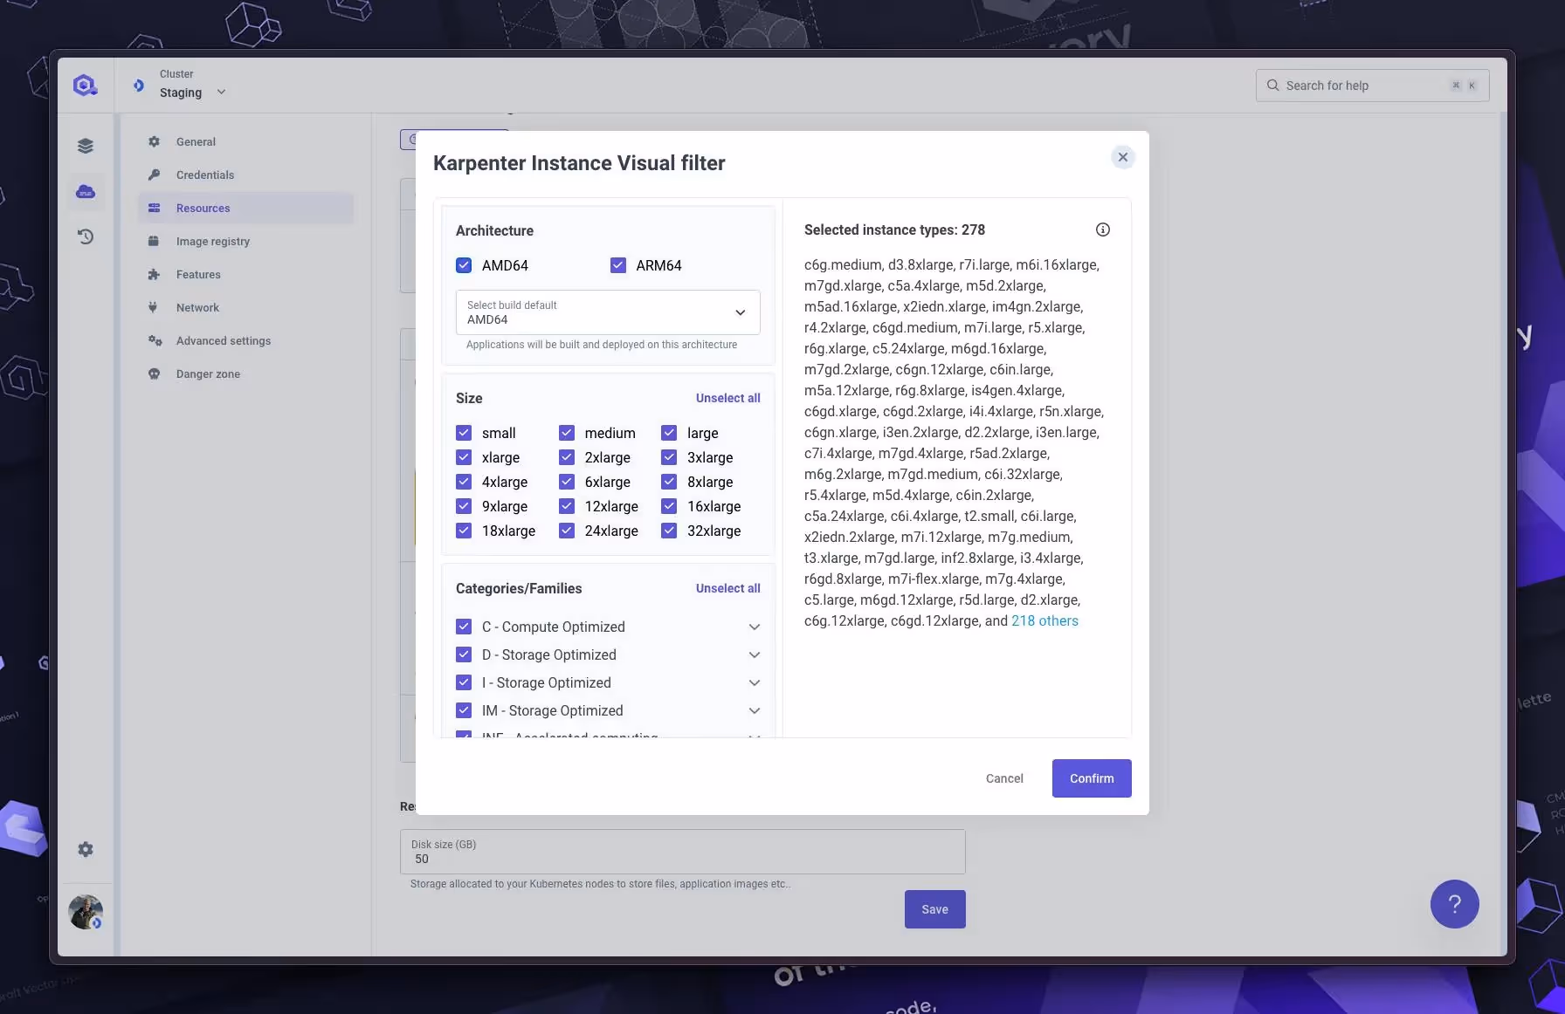Click the info icon beside selected instance types
Image resolution: width=1565 pixels, height=1014 pixels.
tap(1103, 230)
